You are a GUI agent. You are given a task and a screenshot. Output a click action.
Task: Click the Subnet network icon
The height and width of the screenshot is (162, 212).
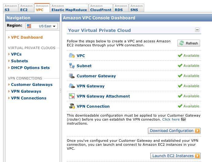coord(71,66)
